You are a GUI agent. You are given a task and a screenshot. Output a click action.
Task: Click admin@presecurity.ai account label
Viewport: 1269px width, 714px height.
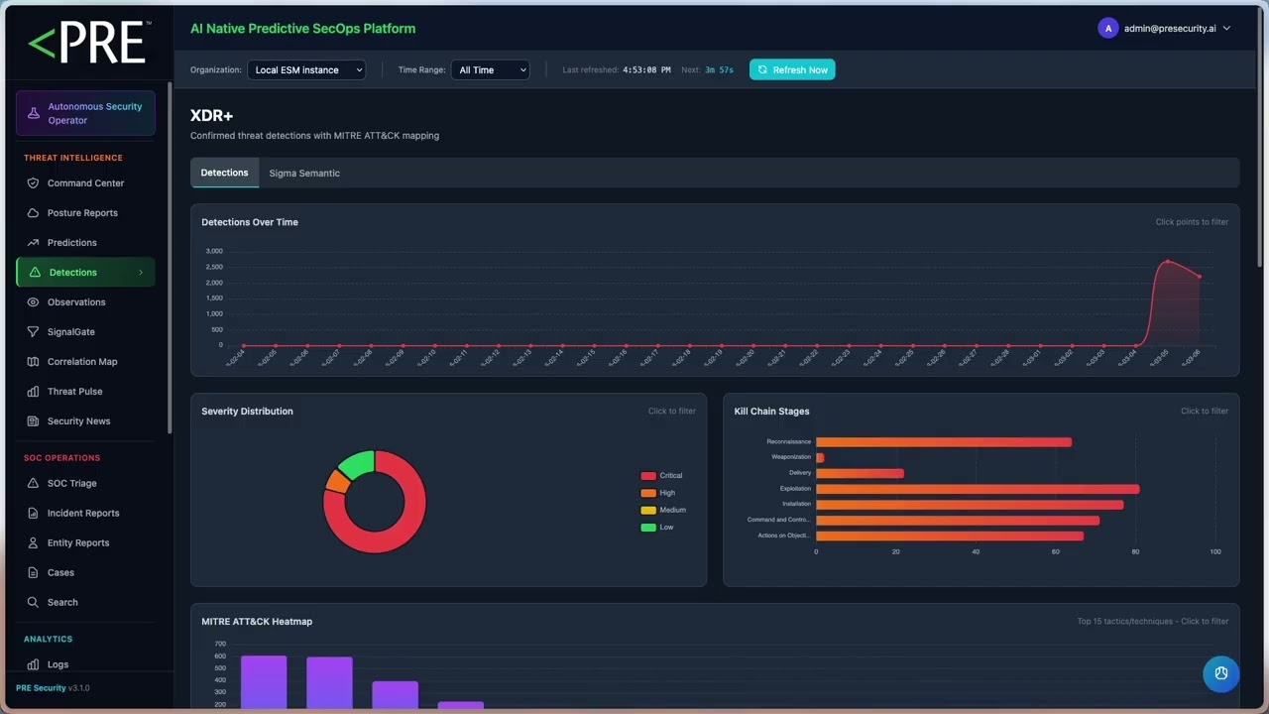(x=1170, y=29)
